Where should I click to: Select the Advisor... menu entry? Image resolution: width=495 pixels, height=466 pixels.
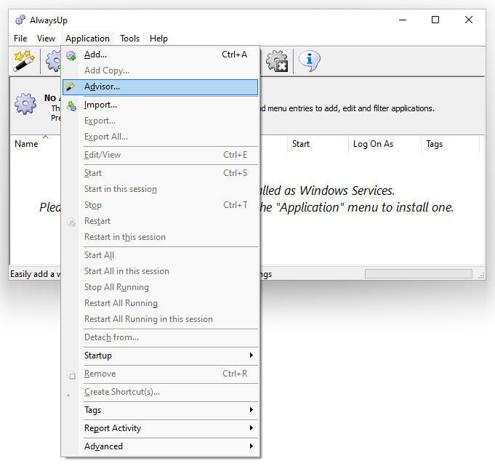tap(161, 87)
